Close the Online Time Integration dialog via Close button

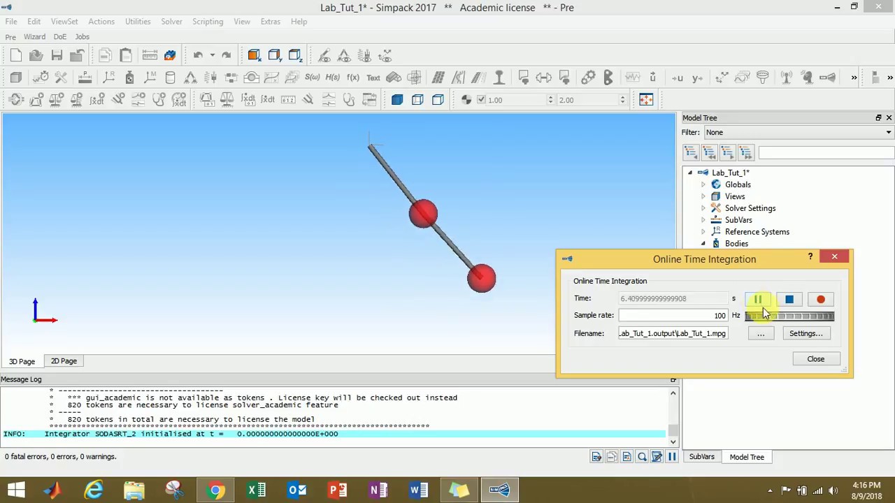[815, 359]
